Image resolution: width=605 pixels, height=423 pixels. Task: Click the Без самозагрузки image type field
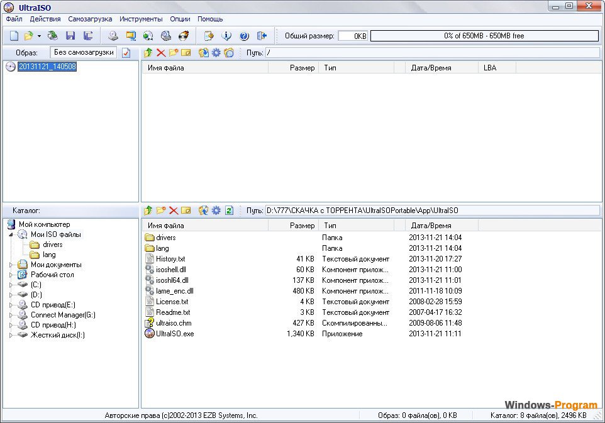(84, 52)
